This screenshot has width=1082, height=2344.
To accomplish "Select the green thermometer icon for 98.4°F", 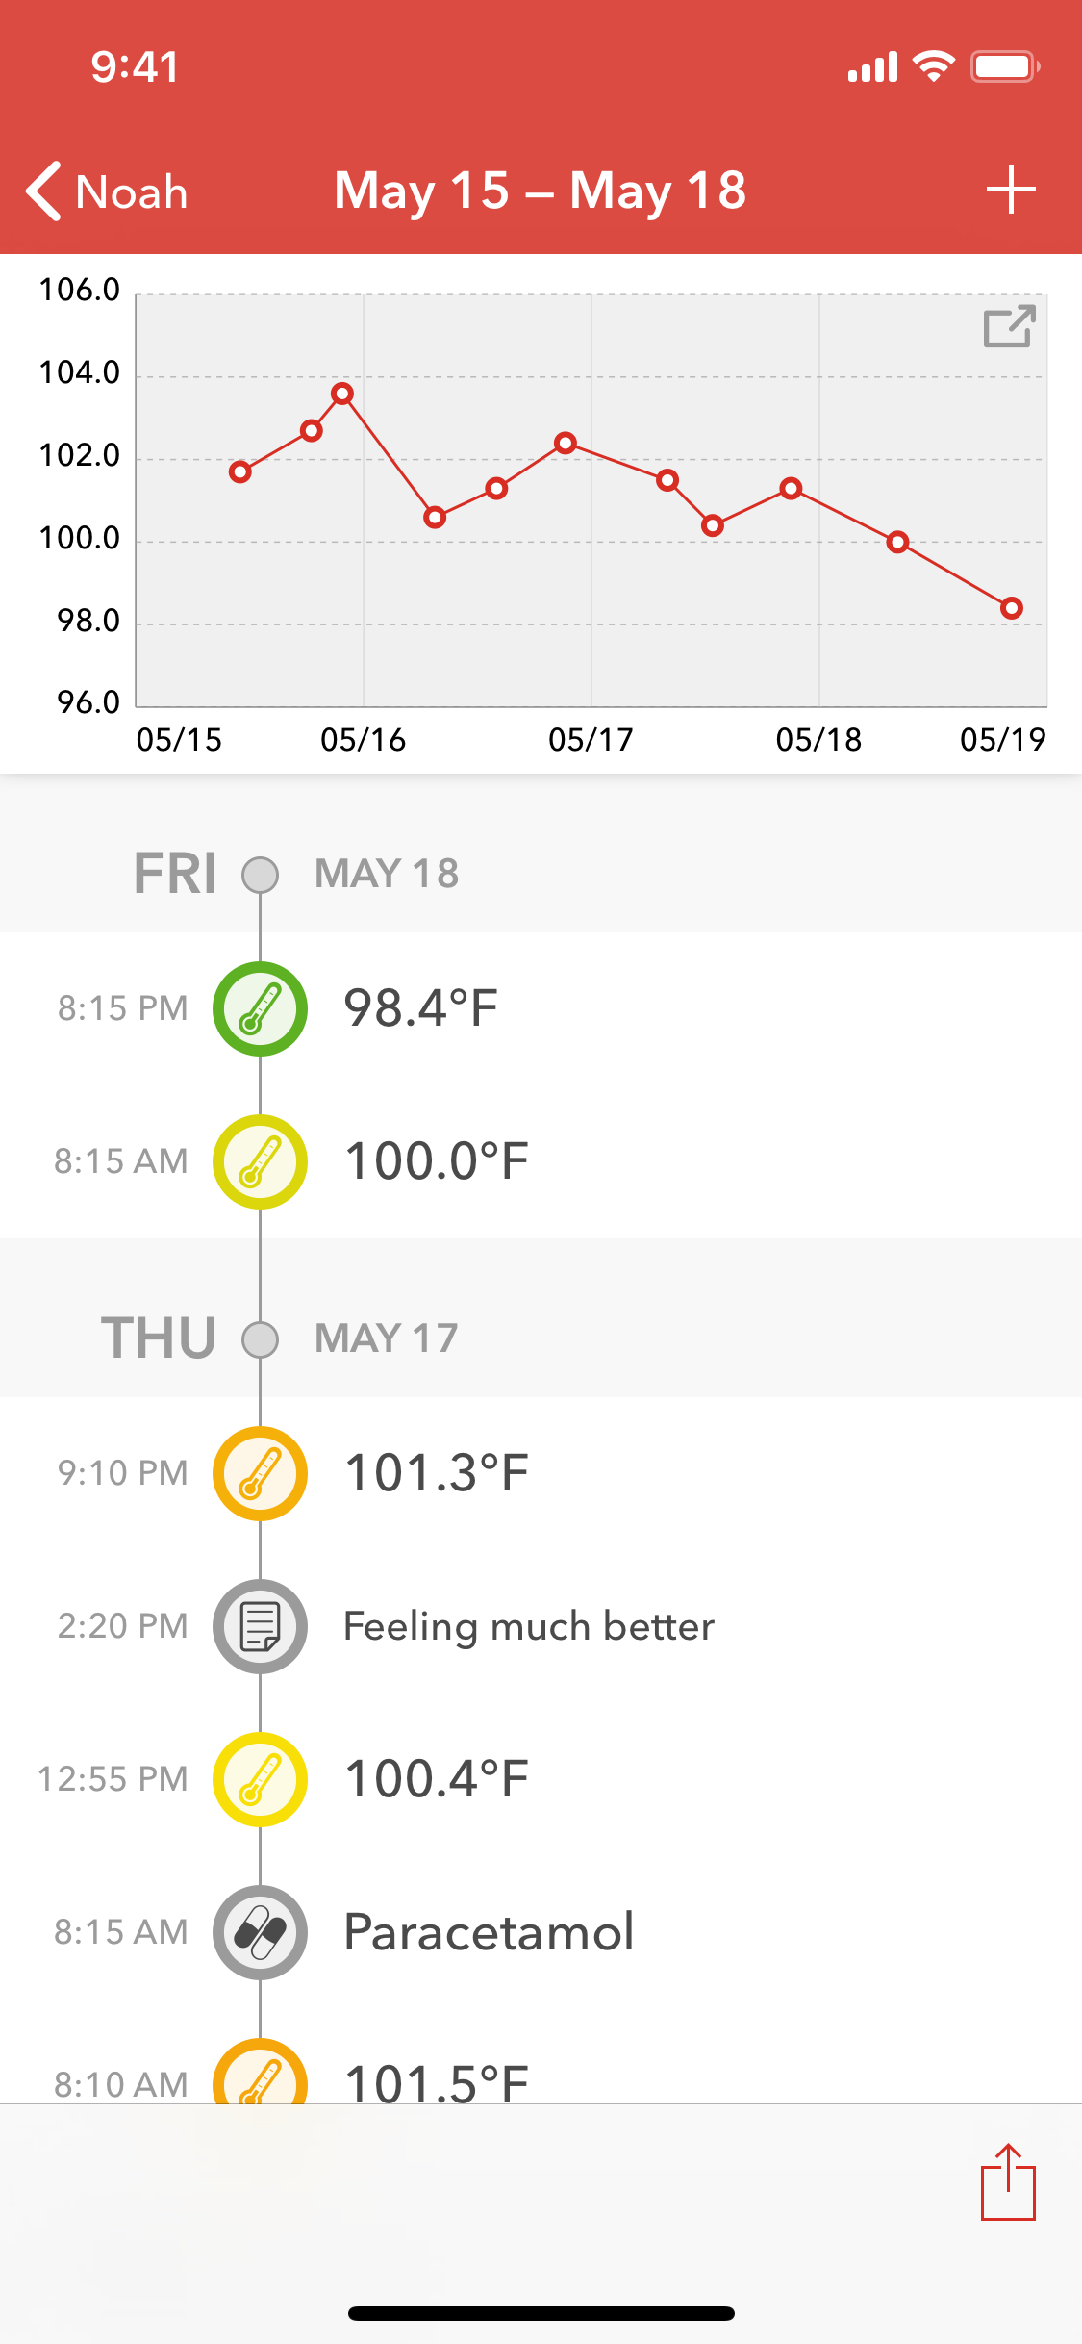I will click(x=260, y=1008).
